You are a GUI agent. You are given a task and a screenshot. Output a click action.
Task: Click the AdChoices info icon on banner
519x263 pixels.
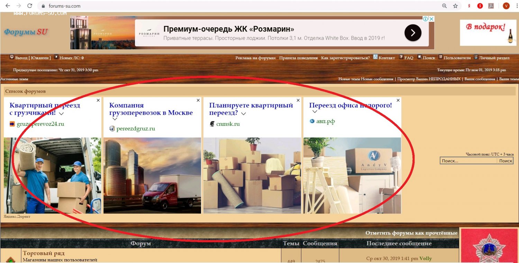click(x=426, y=19)
